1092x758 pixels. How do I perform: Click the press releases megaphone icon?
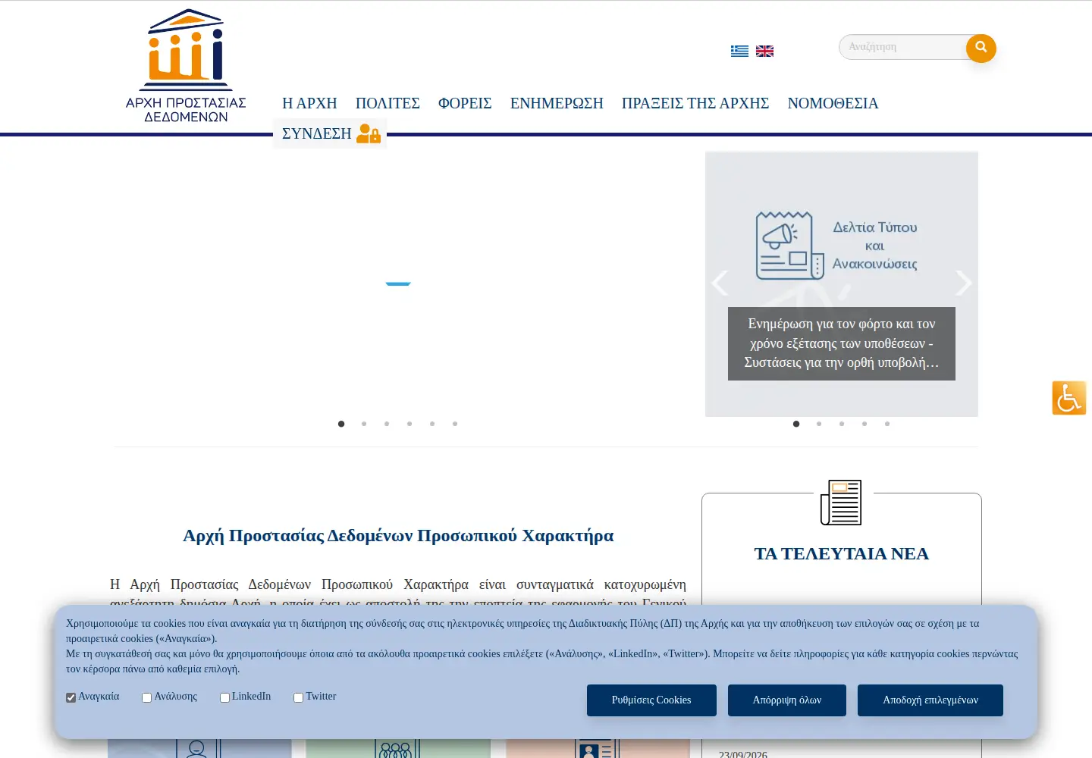pyautogui.click(x=789, y=246)
